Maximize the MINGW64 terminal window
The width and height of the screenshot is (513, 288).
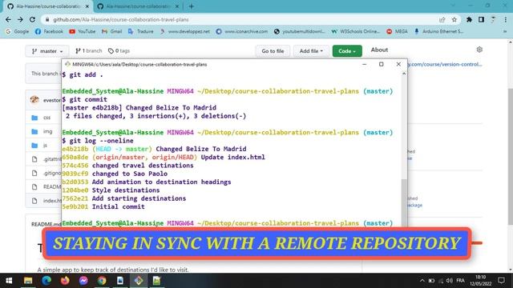382,64
